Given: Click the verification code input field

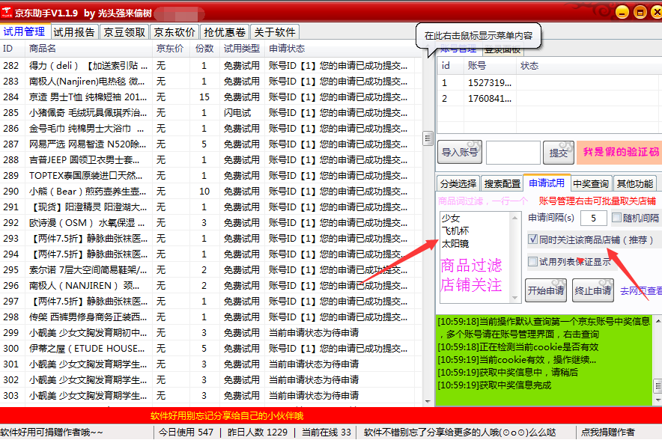Looking at the screenshot, I should [513, 153].
